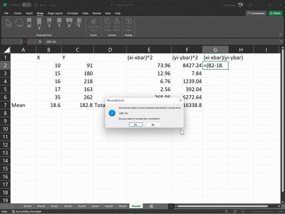Switch to the Sheet2 tab

click(27, 206)
